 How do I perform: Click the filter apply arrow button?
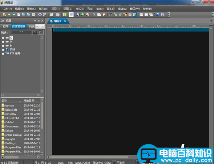pos(35,32)
